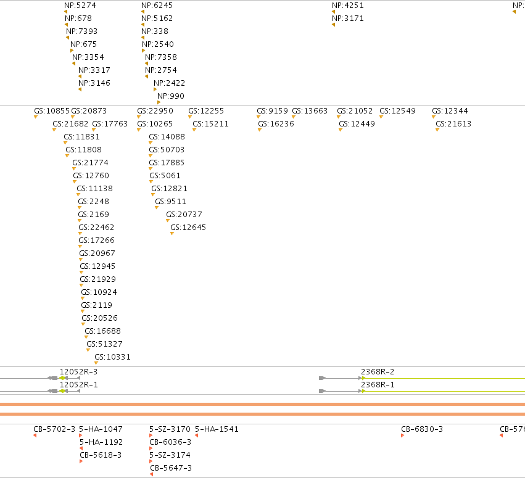Select CB-5702-3 in bottom track

coord(54,429)
